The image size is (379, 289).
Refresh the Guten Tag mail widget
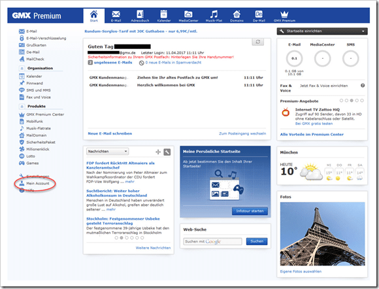pos(258,42)
